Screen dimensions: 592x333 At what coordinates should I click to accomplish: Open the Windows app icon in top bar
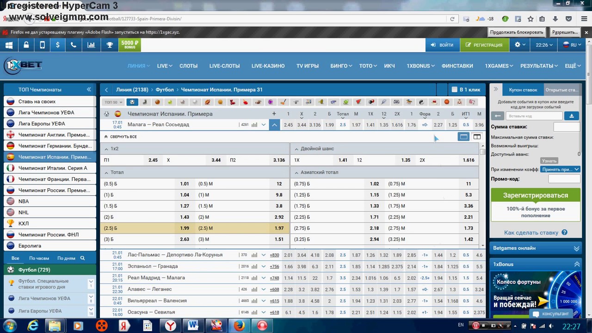(x=9, y=45)
